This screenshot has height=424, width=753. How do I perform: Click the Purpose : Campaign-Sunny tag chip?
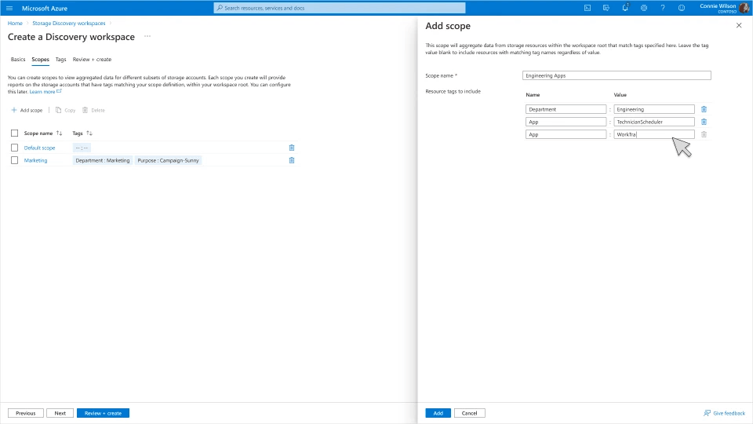[168, 160]
